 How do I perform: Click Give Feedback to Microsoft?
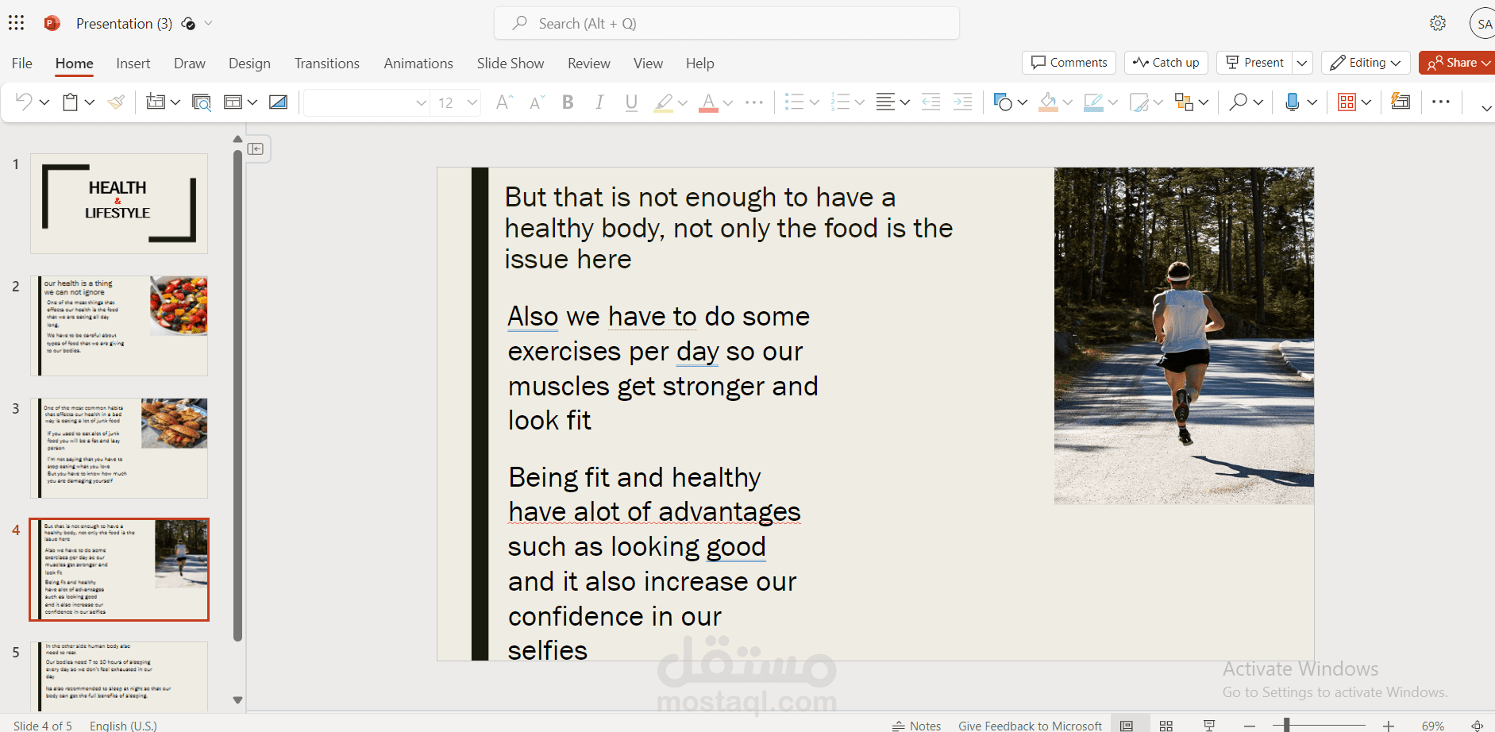1030,725
